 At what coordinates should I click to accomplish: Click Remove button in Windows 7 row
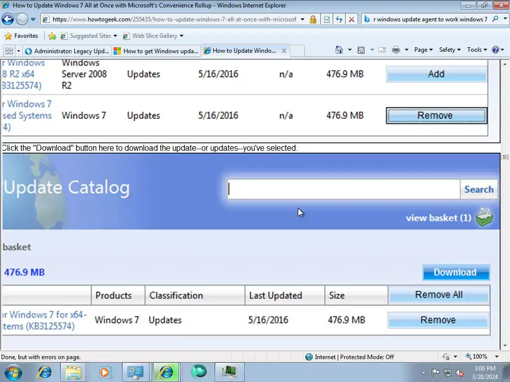436,115
